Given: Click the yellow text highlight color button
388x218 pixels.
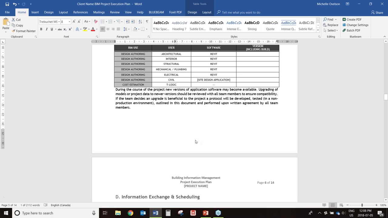Looking at the screenshot, I should coord(85,29).
